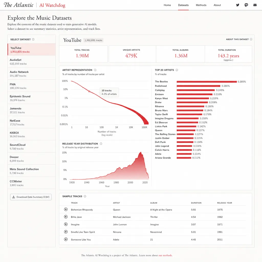
Task: Play the Imagine sample track
Action: 66,224
